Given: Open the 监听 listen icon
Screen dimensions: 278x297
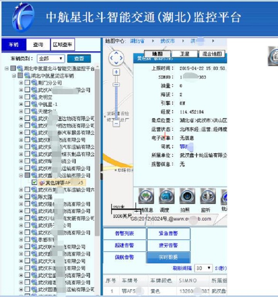Looking at the screenshot, I should (208, 196).
